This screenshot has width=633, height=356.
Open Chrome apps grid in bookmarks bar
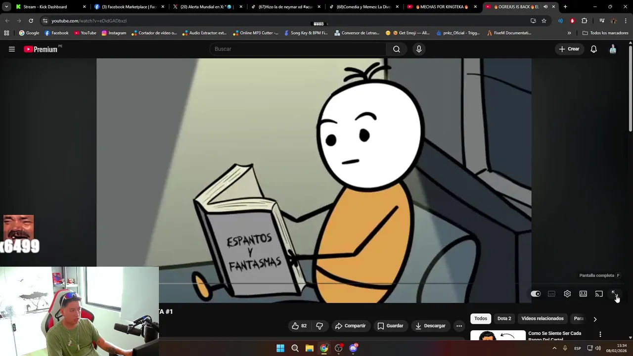click(6, 33)
